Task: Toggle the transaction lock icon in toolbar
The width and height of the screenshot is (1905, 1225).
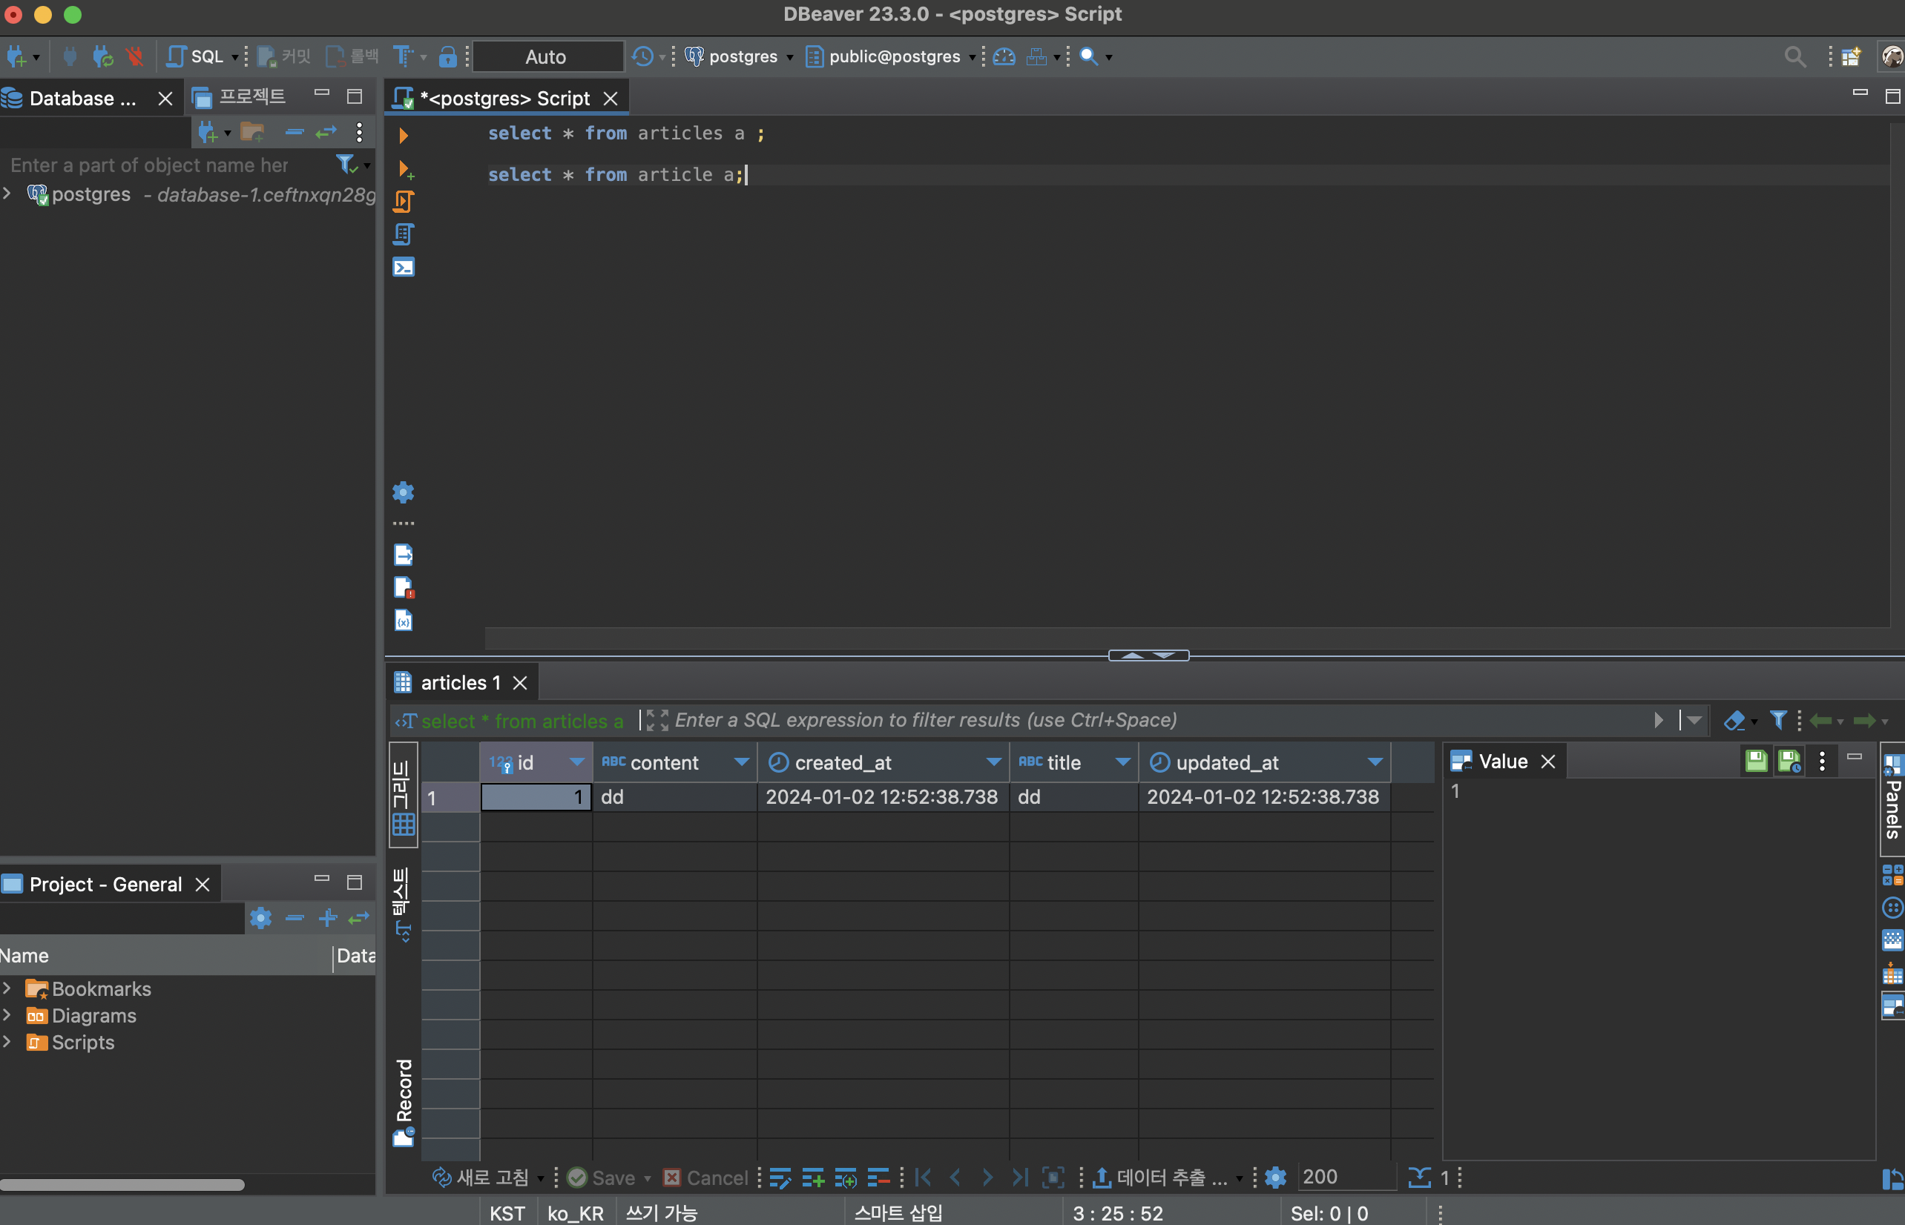Action: click(x=448, y=56)
